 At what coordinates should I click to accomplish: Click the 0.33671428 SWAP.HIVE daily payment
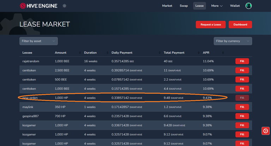point(127,125)
